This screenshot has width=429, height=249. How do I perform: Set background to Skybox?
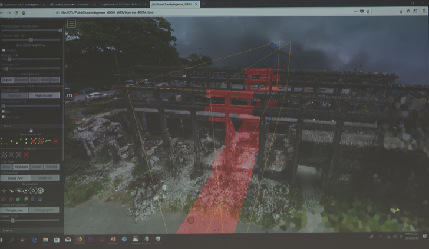[7, 80]
